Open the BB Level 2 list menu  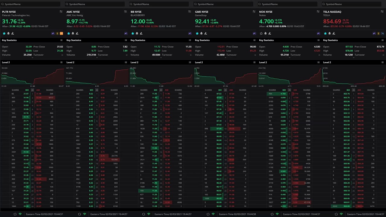[x=190, y=62]
